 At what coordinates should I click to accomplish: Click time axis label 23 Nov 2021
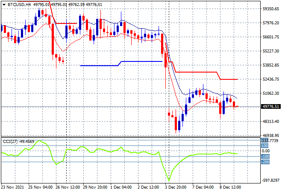tap(12, 187)
